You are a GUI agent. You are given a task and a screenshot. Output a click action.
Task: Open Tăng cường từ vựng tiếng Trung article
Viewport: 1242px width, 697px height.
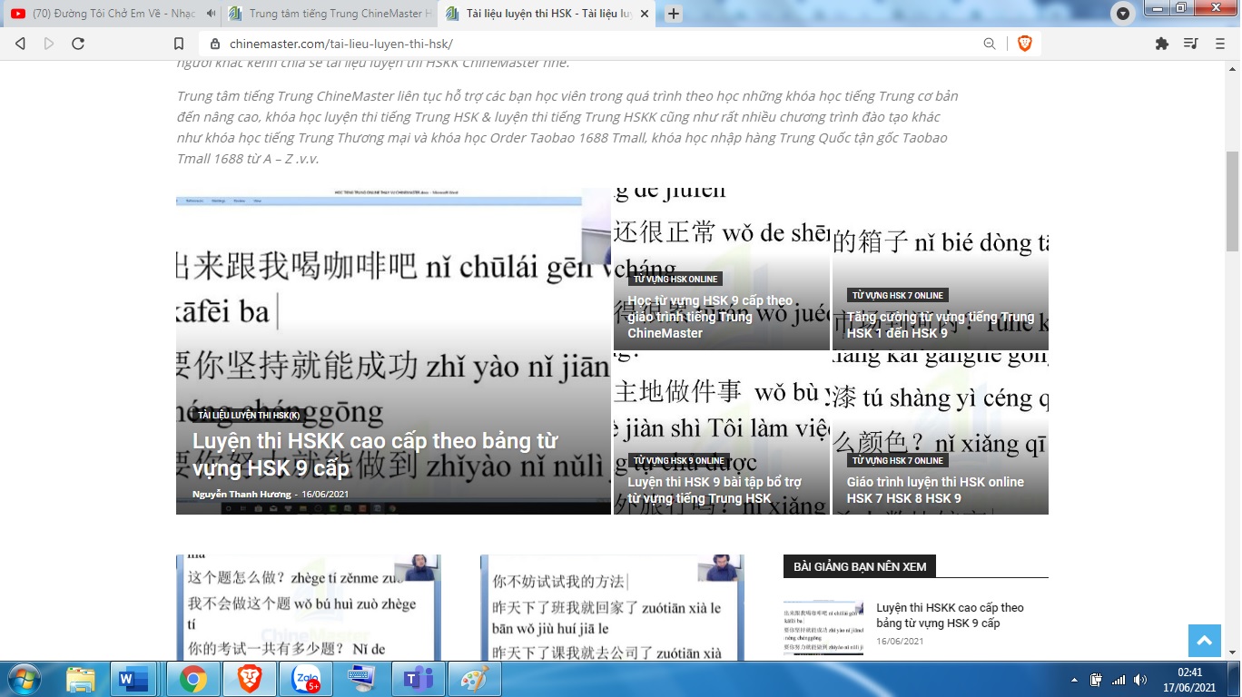click(x=941, y=325)
